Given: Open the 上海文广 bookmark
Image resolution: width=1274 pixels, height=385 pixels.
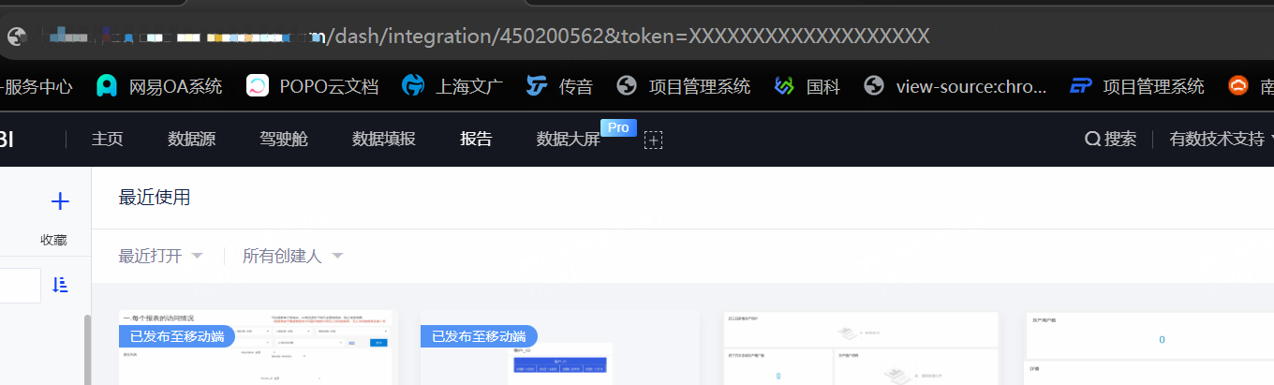Looking at the screenshot, I should coord(452,87).
